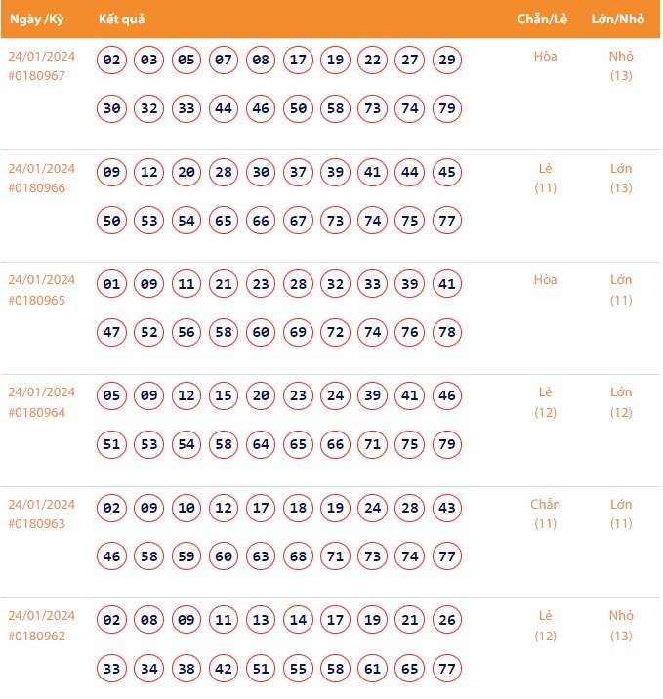
Task: Click "Lẻ (11)" result of draw #0180966
Action: [x=546, y=178]
